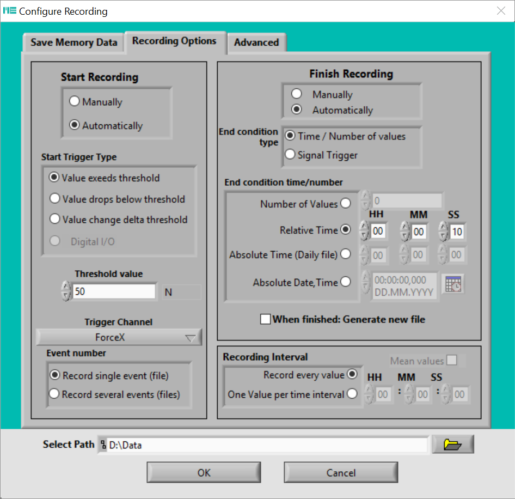Click the Threshold value stepper arrows
515x499 pixels.
tap(66, 291)
